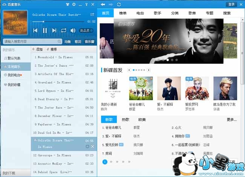Change the loop playback mode
245x177 pixels.
64,31
